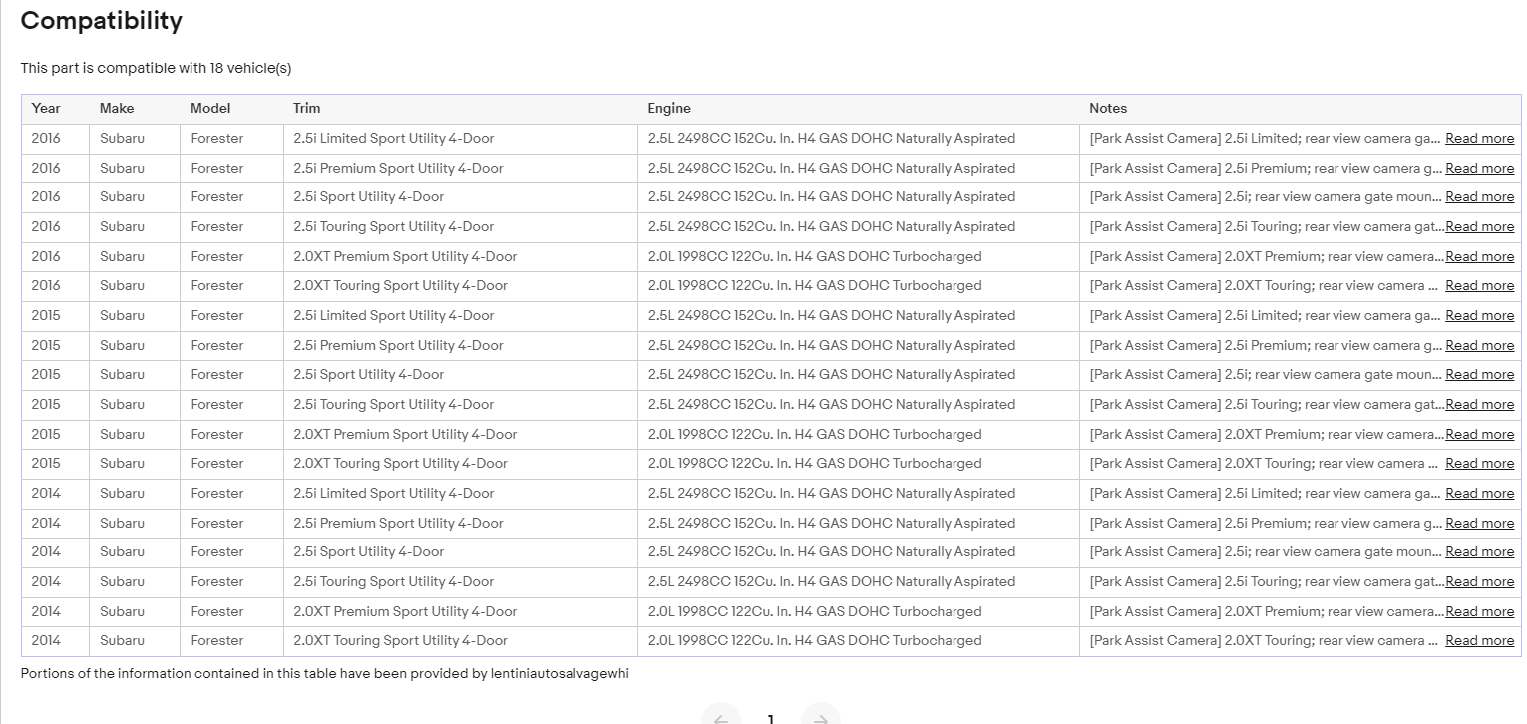Screen dimensions: 1527x724
Task: Open Read more for 2014 2.5i Touring row
Action: point(1479,582)
